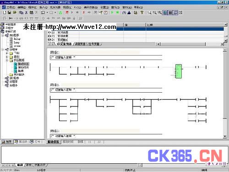Click the download-to-PLC icon in toolbar
Viewport: 229px width, 172px height.
coord(129,12)
